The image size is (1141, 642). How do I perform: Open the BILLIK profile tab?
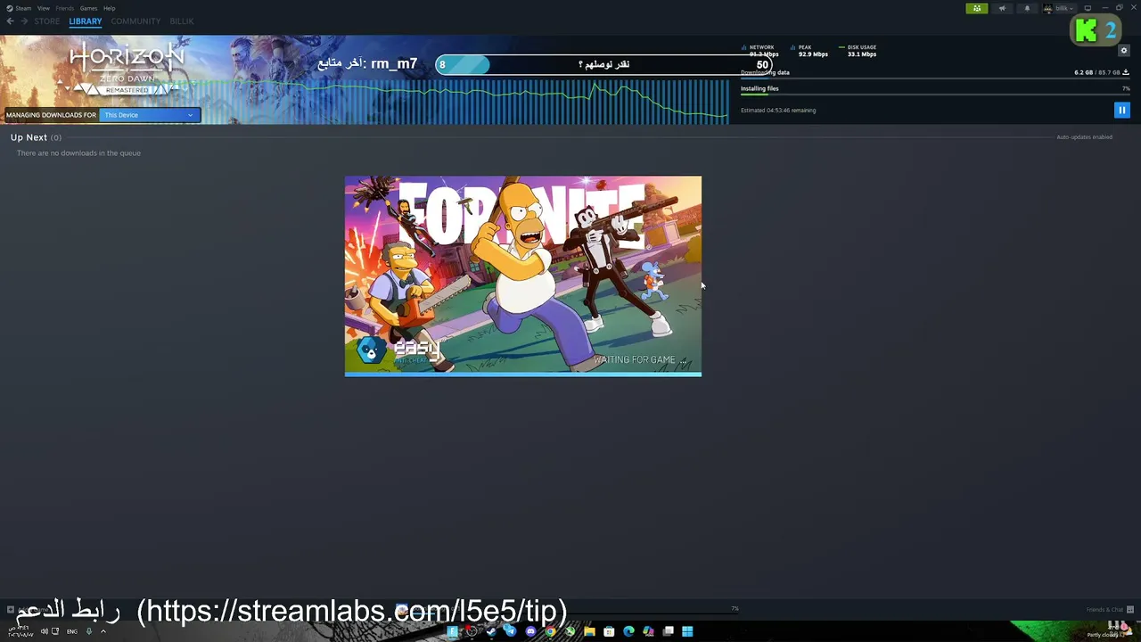pyautogui.click(x=181, y=21)
